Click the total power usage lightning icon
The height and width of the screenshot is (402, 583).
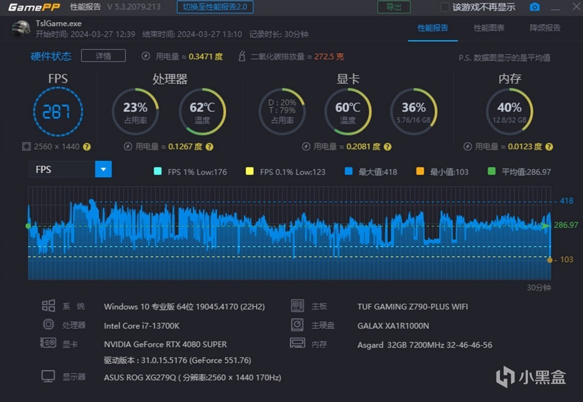[x=146, y=56]
